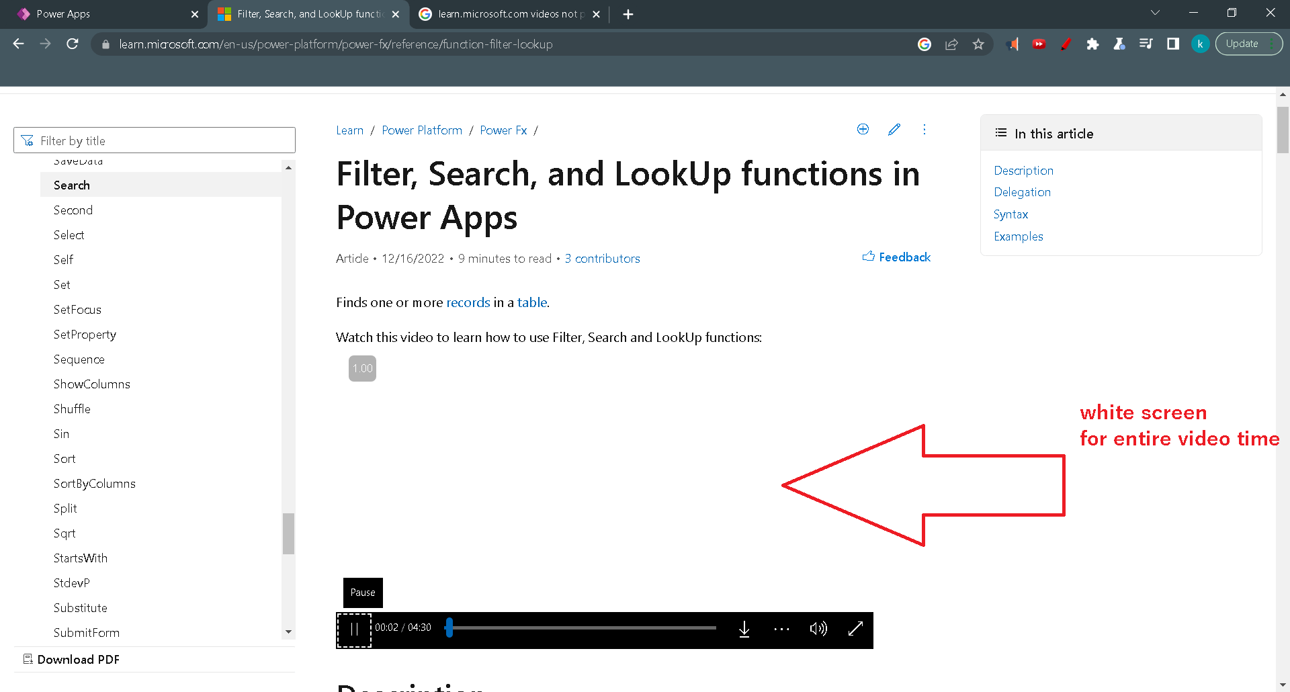Open the profile avatar 'k'
Screen dimensions: 1290x692
1200,44
